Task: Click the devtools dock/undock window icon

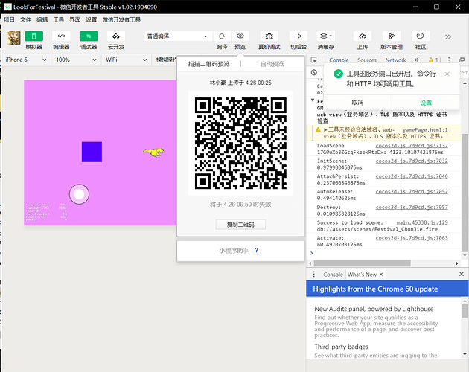Action: pos(462,60)
